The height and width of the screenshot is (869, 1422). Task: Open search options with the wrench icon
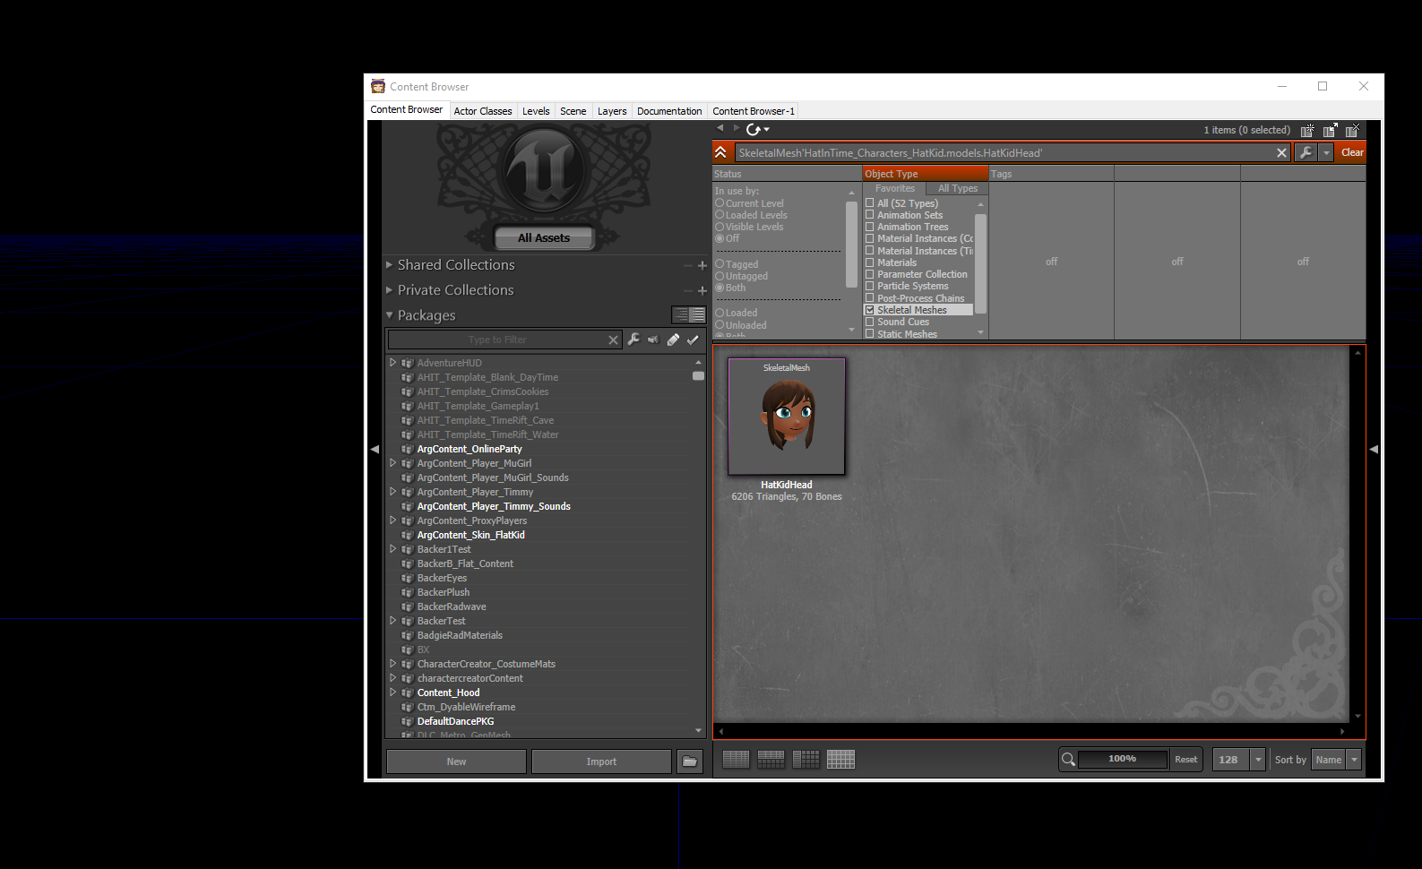[1306, 152]
